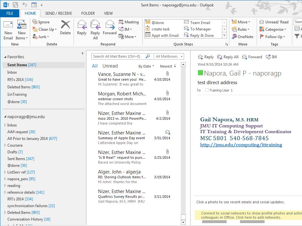The width and height of the screenshot is (302, 226).
Task: Collapse the Favorites section
Action: [5, 57]
